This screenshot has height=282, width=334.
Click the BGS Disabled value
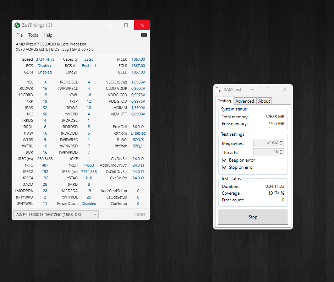(x=45, y=66)
